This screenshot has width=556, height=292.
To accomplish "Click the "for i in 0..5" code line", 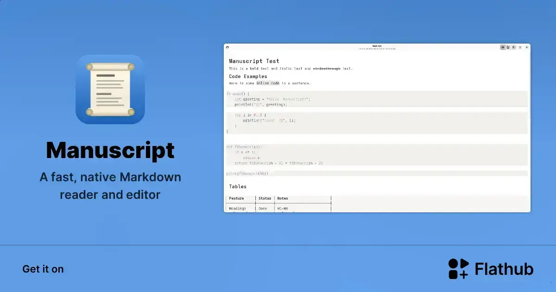I will coord(251,115).
